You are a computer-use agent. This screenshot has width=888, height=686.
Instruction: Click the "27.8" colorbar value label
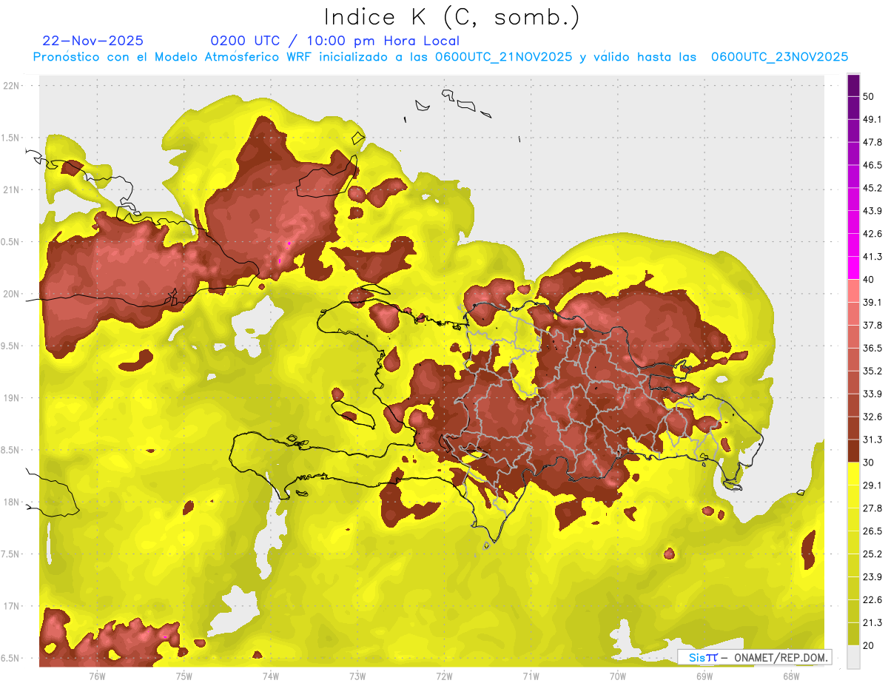872,508
